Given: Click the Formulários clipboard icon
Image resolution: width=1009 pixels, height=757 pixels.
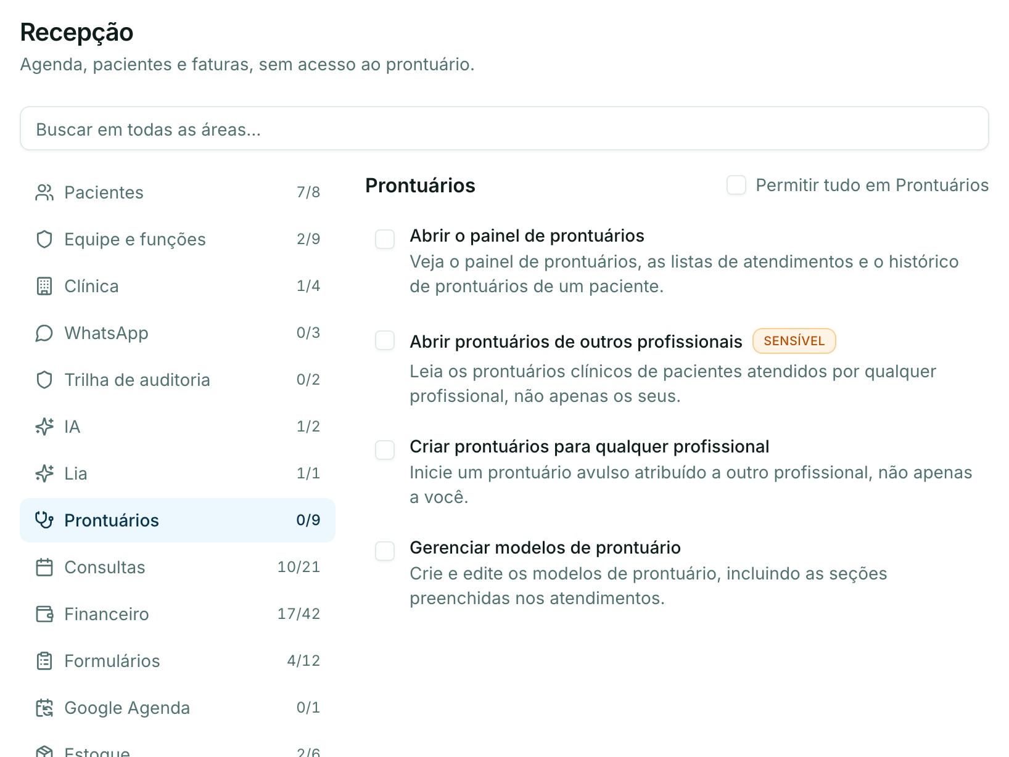Looking at the screenshot, I should tap(44, 661).
